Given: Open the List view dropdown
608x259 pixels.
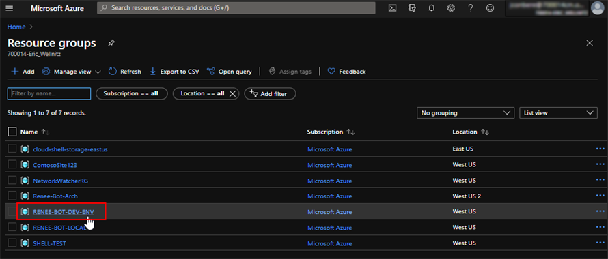Looking at the screenshot, I should pyautogui.click(x=558, y=113).
